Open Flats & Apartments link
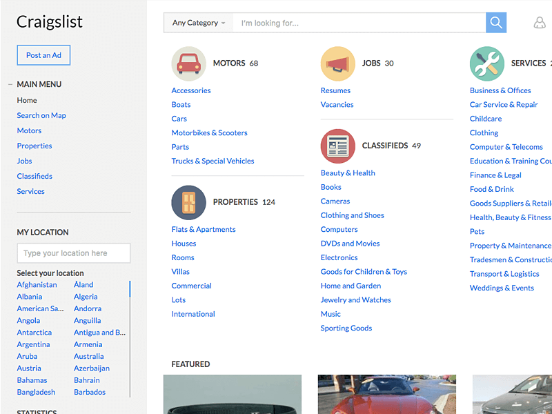The width and height of the screenshot is (552, 414). coord(204,229)
